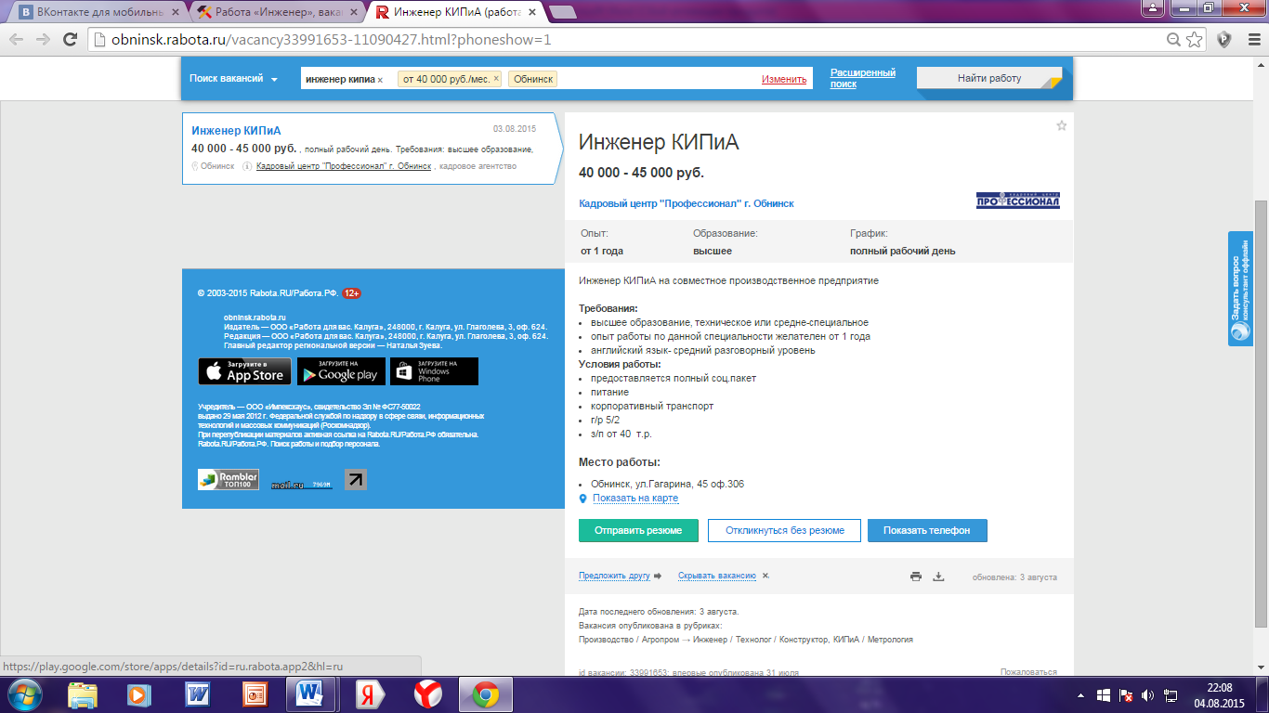This screenshot has width=1269, height=713.
Task: Open Yandex Browser taskbar icon
Action: tap(427, 694)
